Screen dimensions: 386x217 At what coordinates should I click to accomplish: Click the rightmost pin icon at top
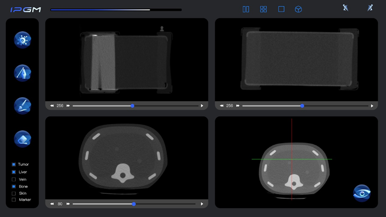(x=370, y=8)
